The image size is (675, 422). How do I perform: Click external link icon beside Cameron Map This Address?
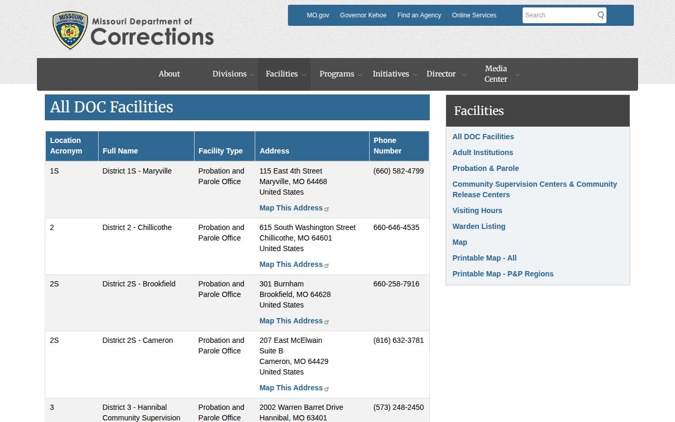click(326, 389)
